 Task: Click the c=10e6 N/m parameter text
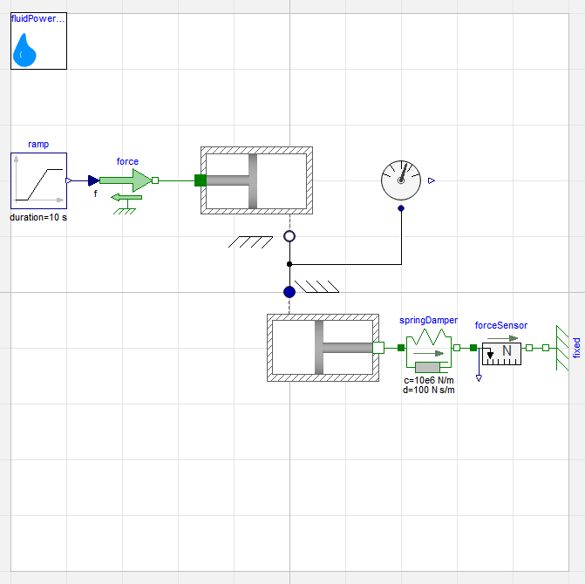point(429,380)
